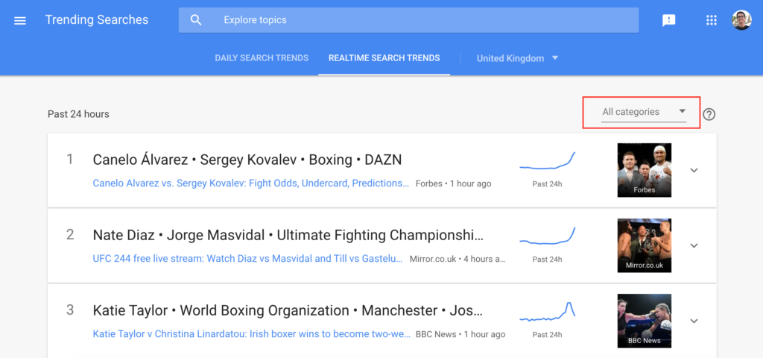Image resolution: width=763 pixels, height=358 pixels.
Task: Click the Forbes source label in row 1
Action: 428,183
